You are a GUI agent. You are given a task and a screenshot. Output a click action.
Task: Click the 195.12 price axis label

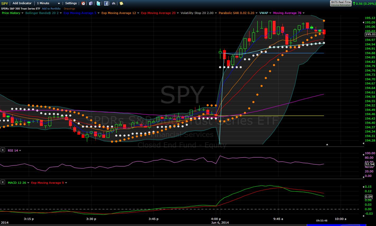370,18
